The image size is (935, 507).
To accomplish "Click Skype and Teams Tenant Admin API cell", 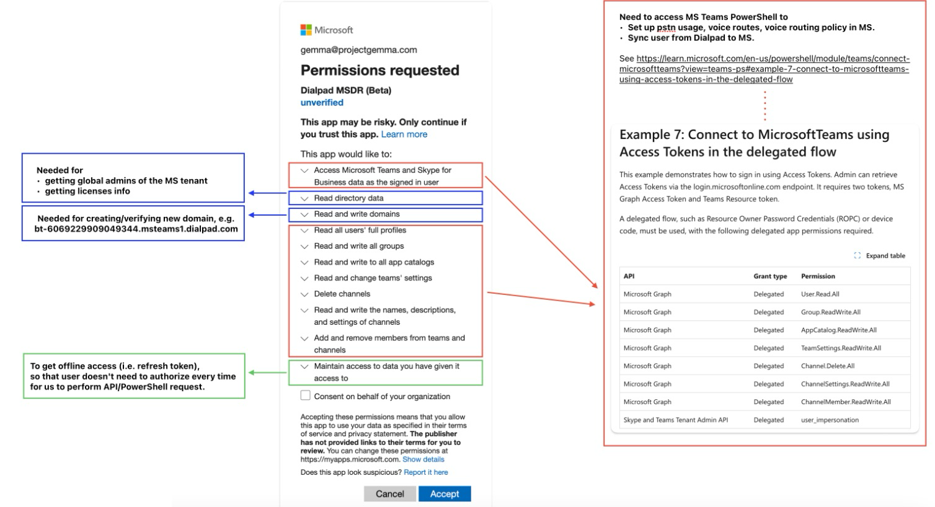I will [x=676, y=420].
